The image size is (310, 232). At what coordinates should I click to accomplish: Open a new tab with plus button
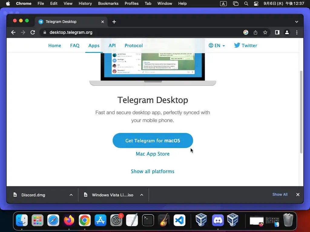114,22
